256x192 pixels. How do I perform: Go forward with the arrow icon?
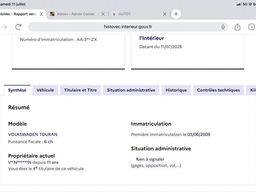click(x=4, y=27)
